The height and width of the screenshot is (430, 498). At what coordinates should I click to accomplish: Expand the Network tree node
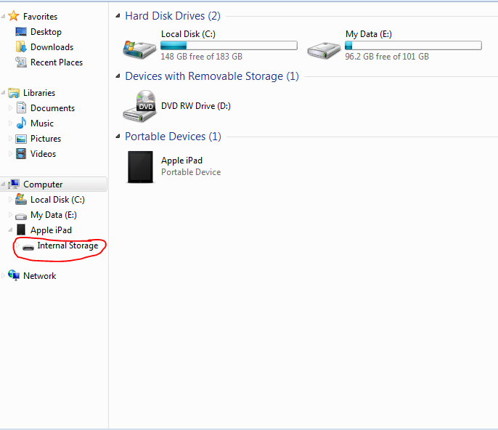(3, 275)
